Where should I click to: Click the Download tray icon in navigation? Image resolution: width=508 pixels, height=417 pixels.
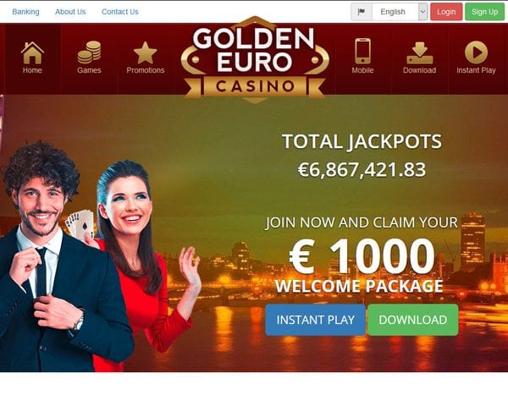click(420, 52)
